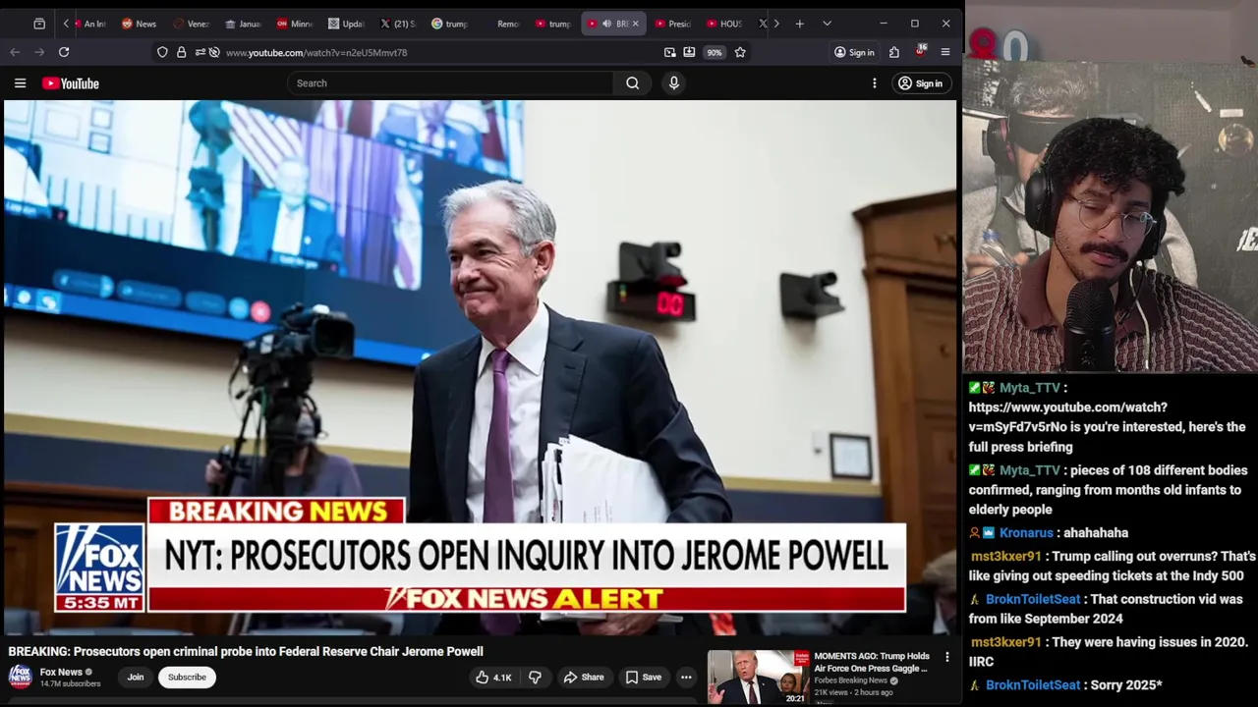Close the active 'BRE' YouTube tab
1258x707 pixels.
pos(635,24)
